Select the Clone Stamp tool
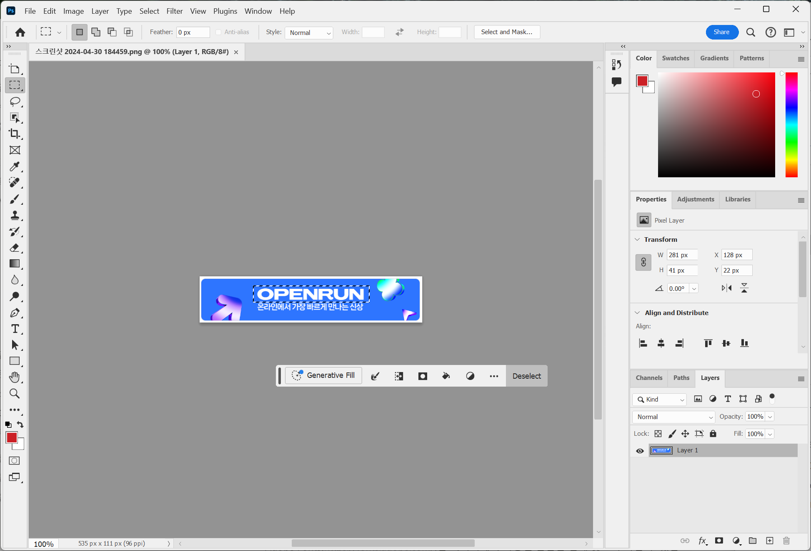This screenshot has height=551, width=811. pos(15,215)
